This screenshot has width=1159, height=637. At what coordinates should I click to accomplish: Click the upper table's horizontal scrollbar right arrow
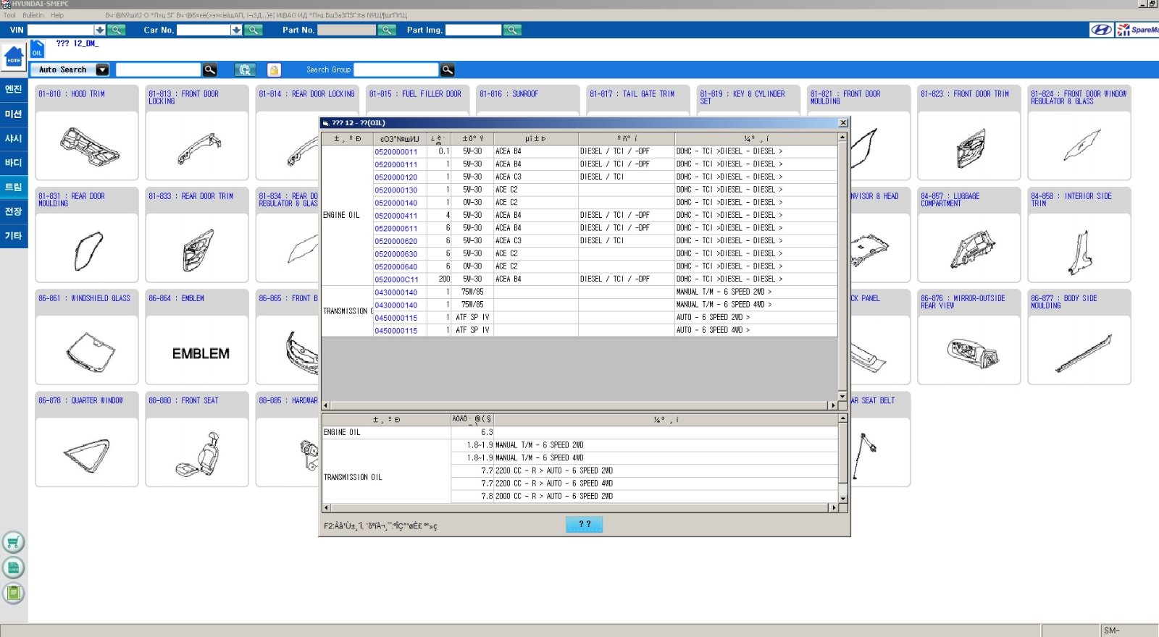click(833, 405)
